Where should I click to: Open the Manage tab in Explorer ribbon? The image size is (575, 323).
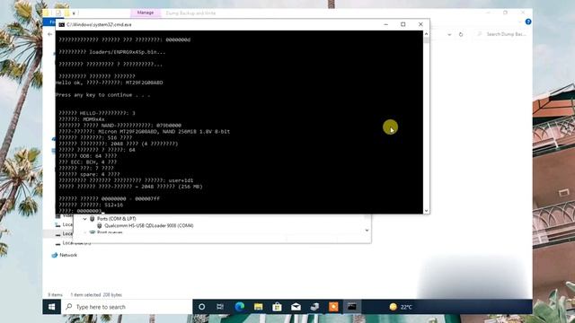pyautogui.click(x=146, y=13)
